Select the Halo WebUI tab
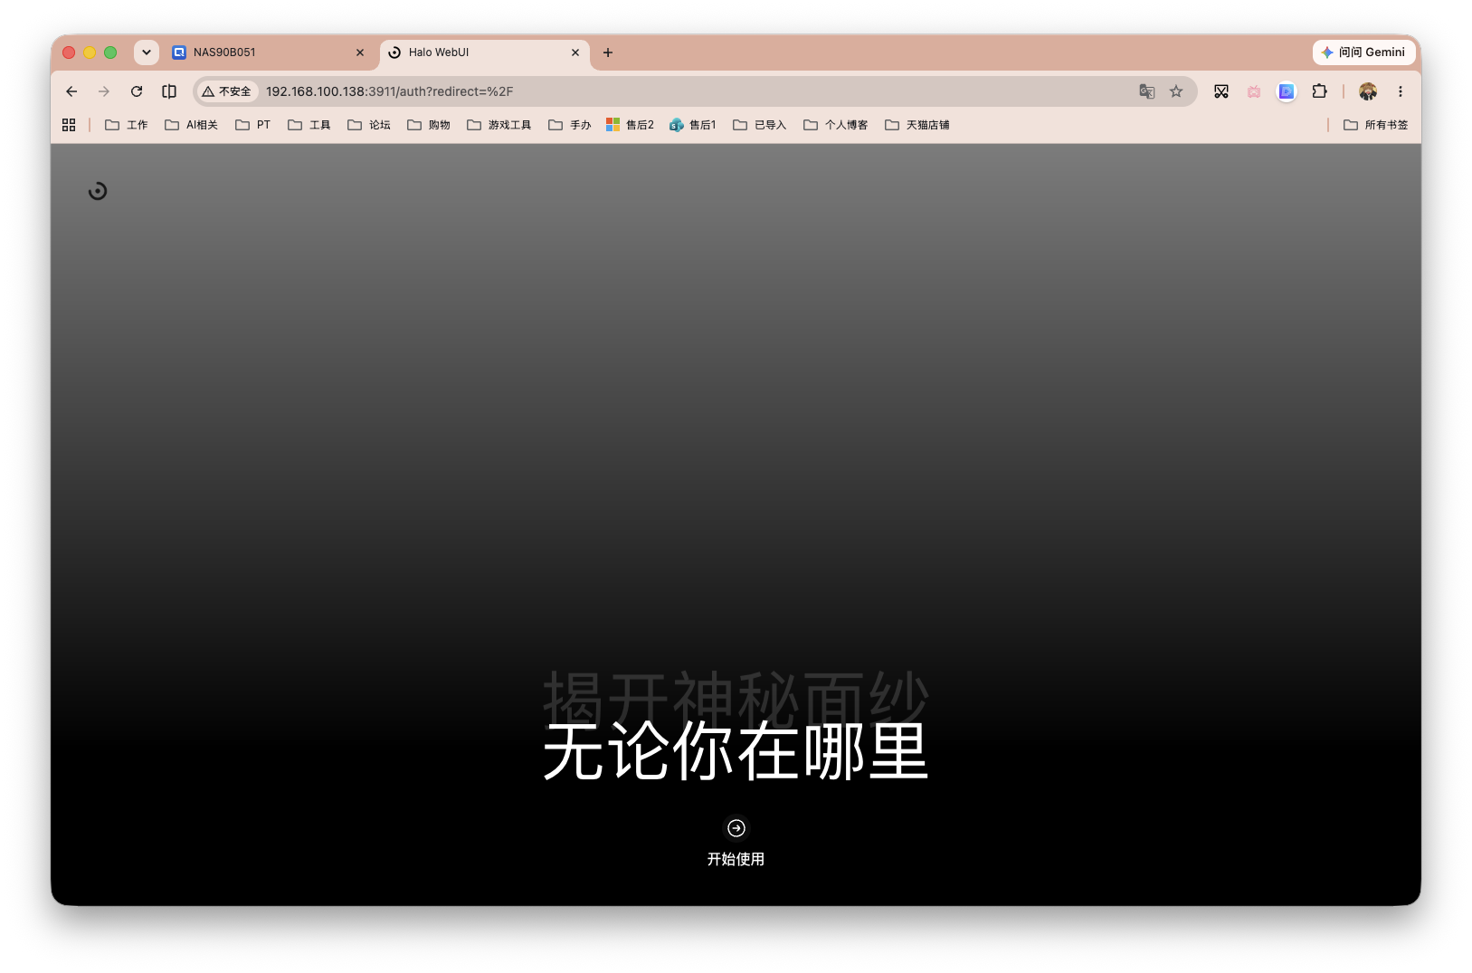Image resolution: width=1472 pixels, height=973 pixels. [484, 52]
